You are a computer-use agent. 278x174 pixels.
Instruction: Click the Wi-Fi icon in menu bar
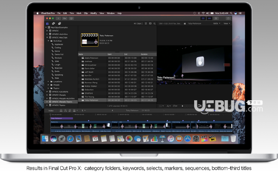click(203, 13)
